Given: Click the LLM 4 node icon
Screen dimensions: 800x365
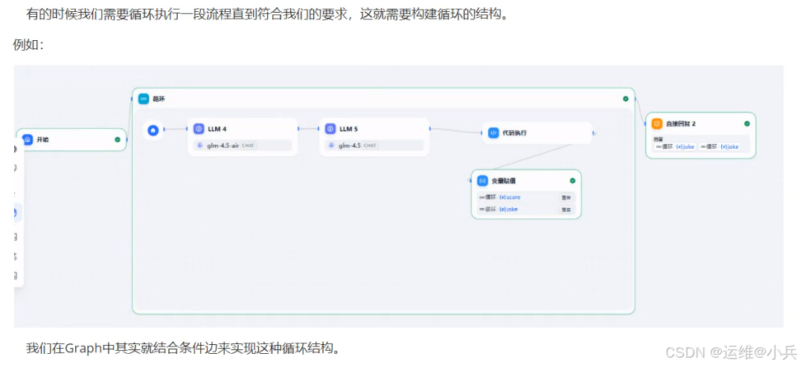Looking at the screenshot, I should 199,129.
